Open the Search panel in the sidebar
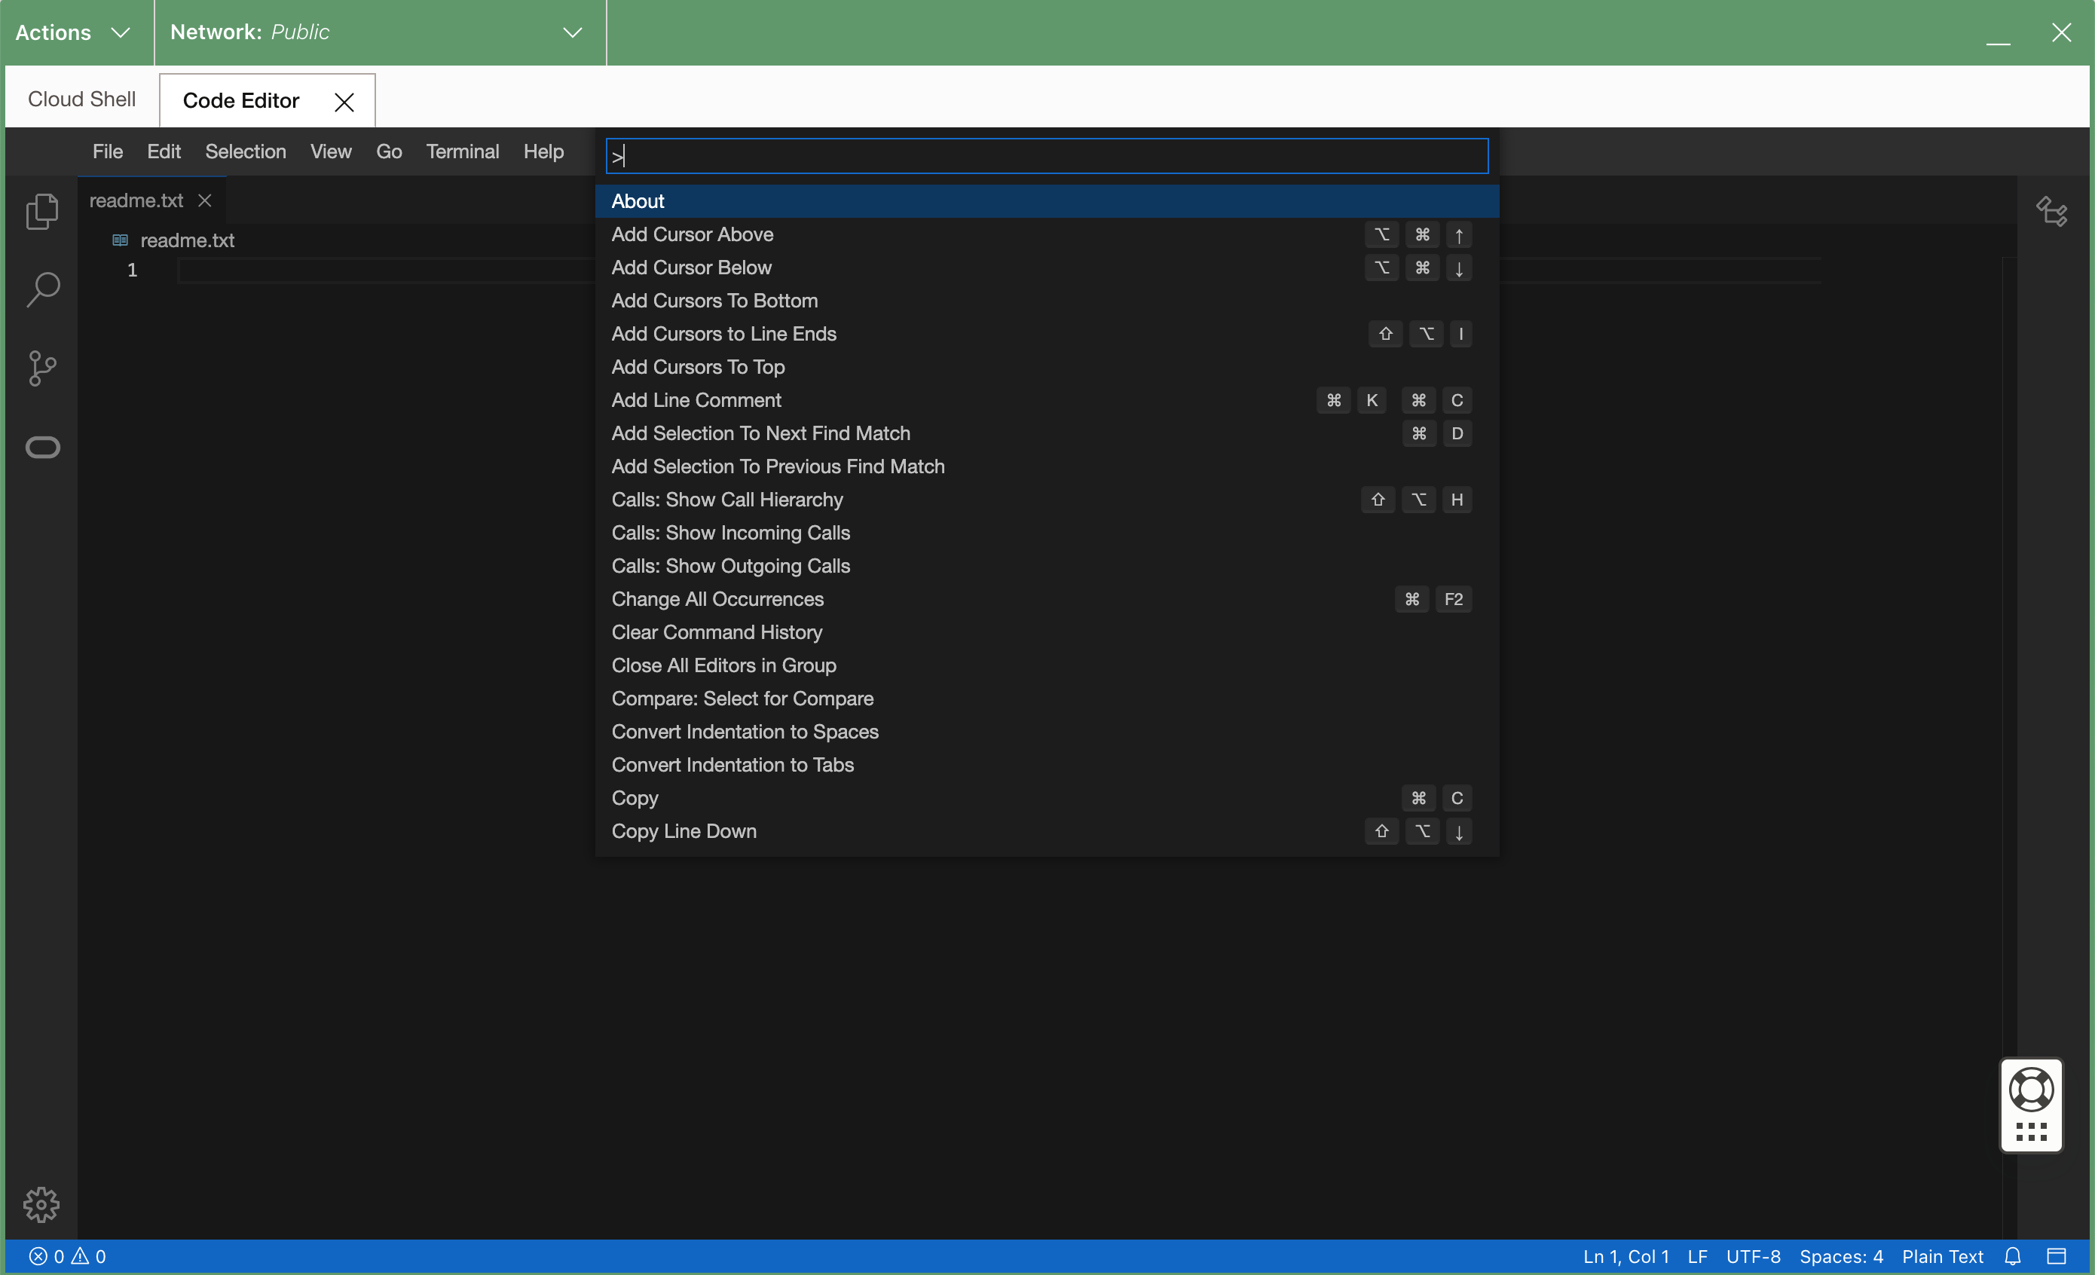2095x1275 pixels. click(41, 289)
